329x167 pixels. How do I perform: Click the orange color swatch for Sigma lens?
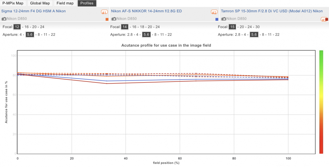click(x=107, y=19)
